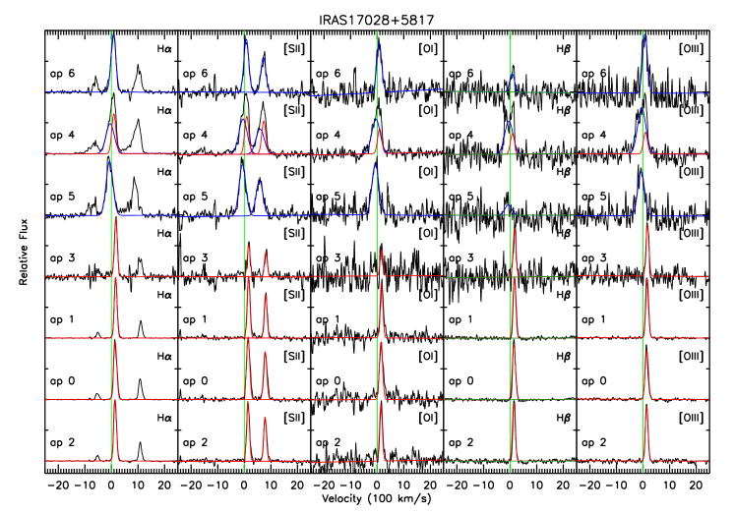This screenshot has height=514, width=735.
Task: Click 'ap 0' label in the [SII] column
Action: click(195, 381)
